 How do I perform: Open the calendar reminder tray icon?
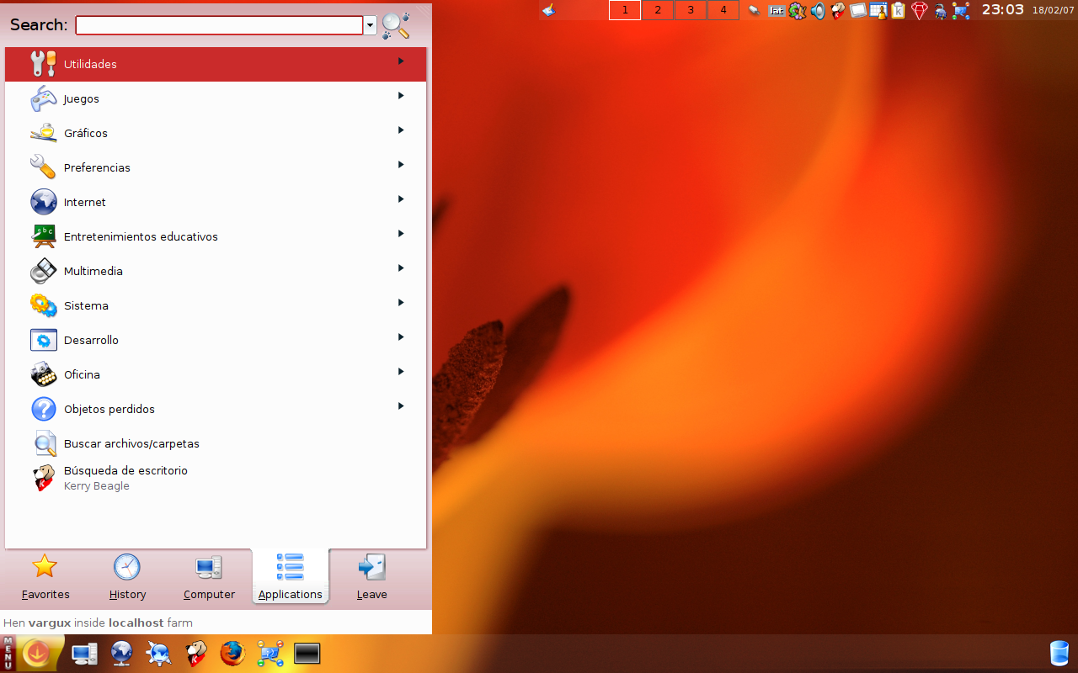tap(878, 11)
